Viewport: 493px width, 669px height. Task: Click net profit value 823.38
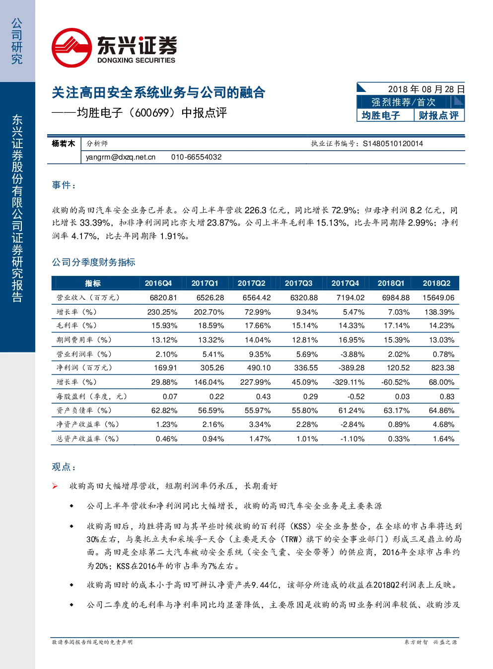pos(443,368)
